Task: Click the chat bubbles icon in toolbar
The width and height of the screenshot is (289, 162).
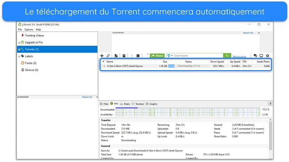Action: [255, 55]
